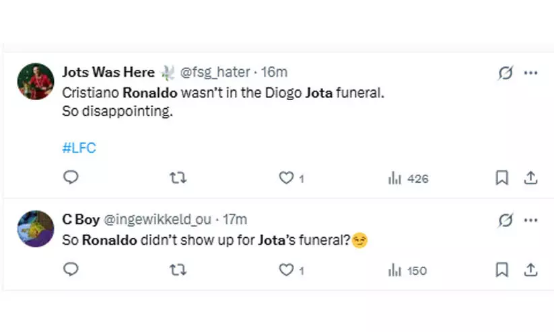Like the Jots Was Here tweet
Screen dimensions: 554x332
(x=287, y=178)
